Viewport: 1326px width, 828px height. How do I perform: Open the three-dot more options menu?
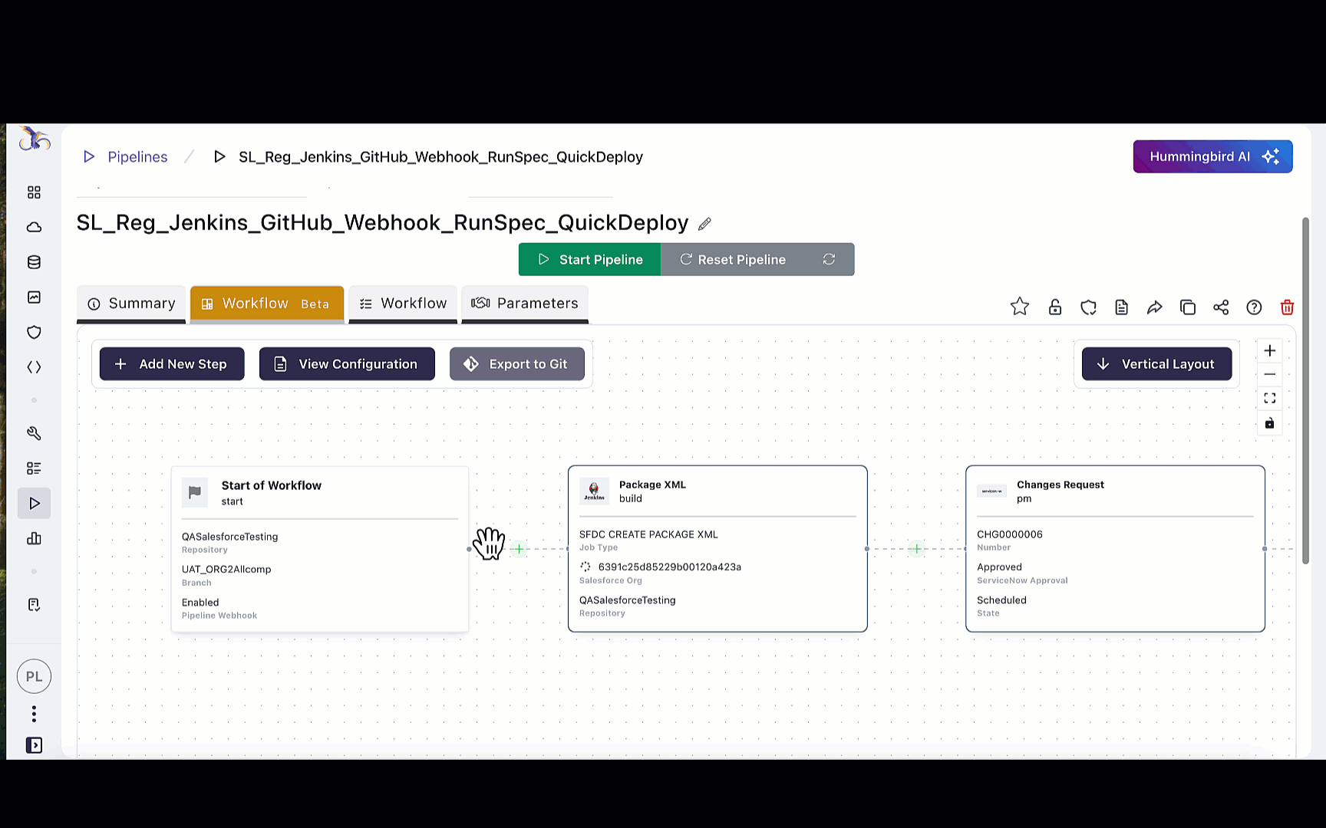[34, 714]
